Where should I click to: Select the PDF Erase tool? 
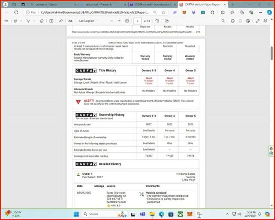click(x=42, y=21)
